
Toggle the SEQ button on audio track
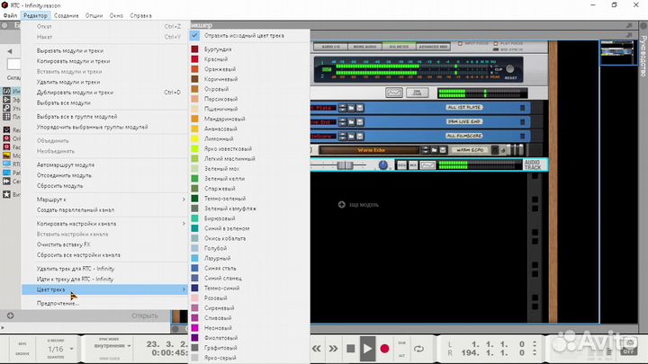click(401, 165)
